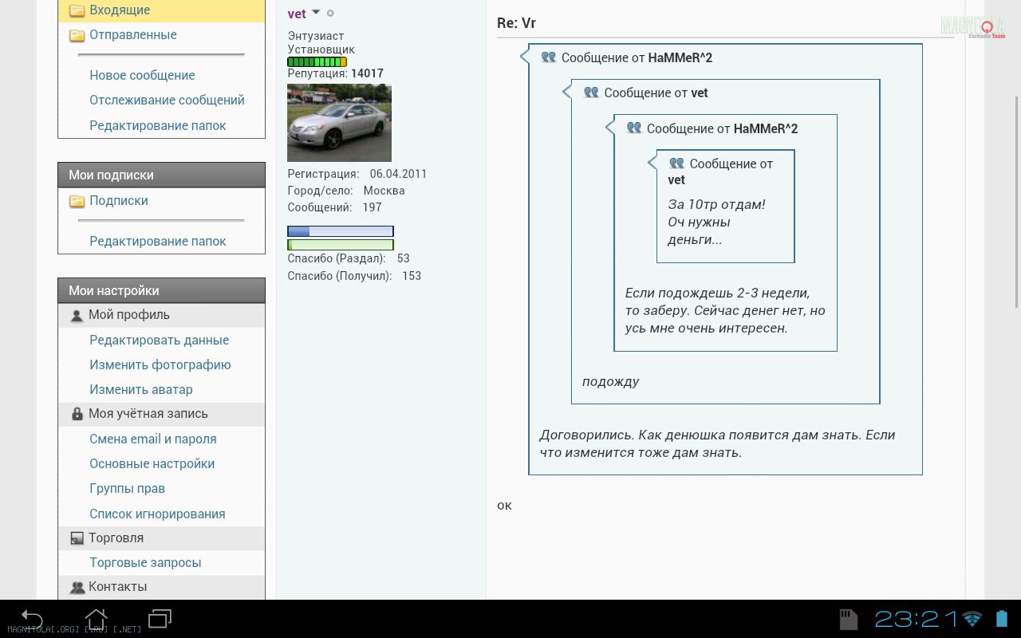Open the dropdown arrow beside vet

point(316,12)
